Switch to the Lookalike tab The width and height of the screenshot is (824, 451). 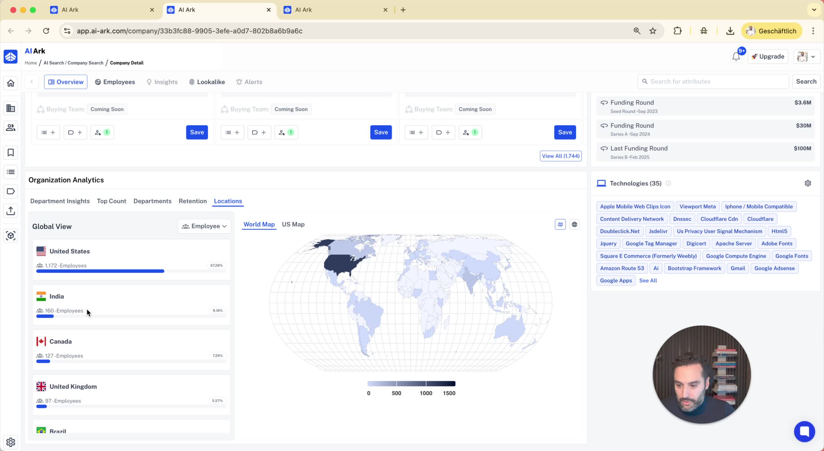pyautogui.click(x=207, y=82)
